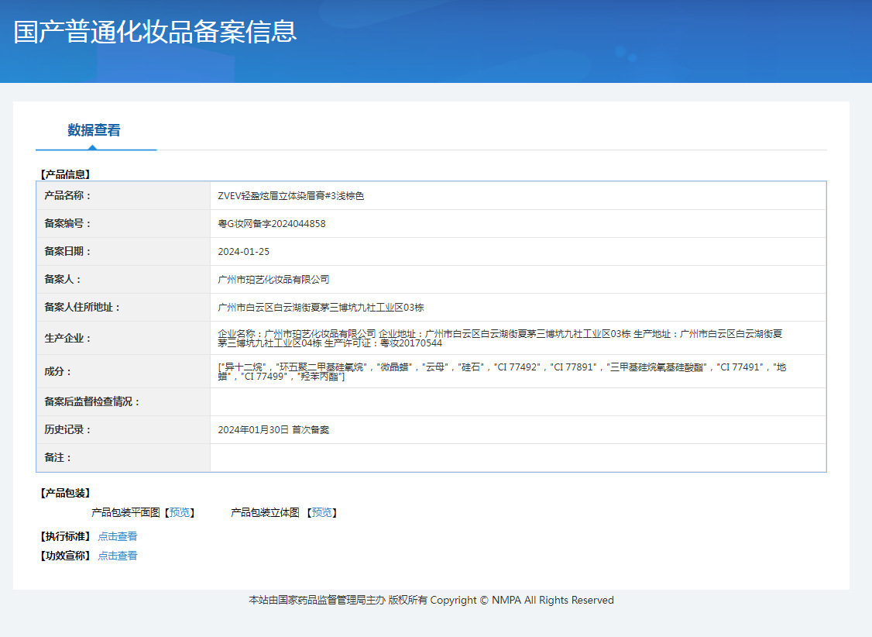Switch to the 数据查看 tab
Viewport: 872px width, 637px height.
94,130
